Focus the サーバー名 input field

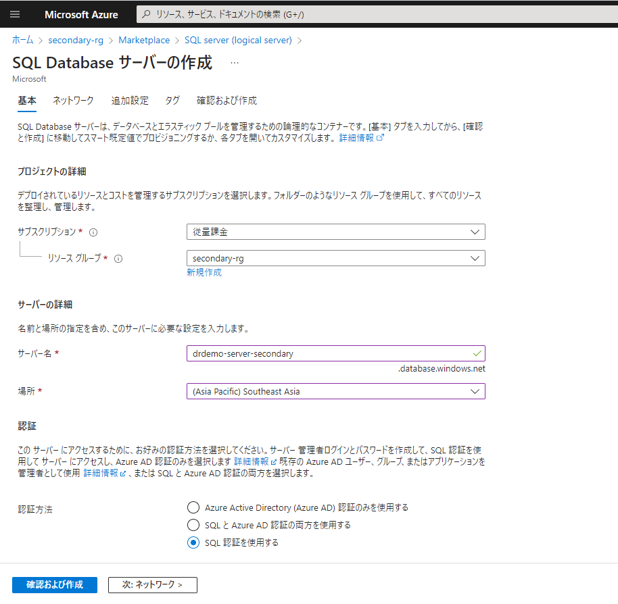click(x=336, y=353)
